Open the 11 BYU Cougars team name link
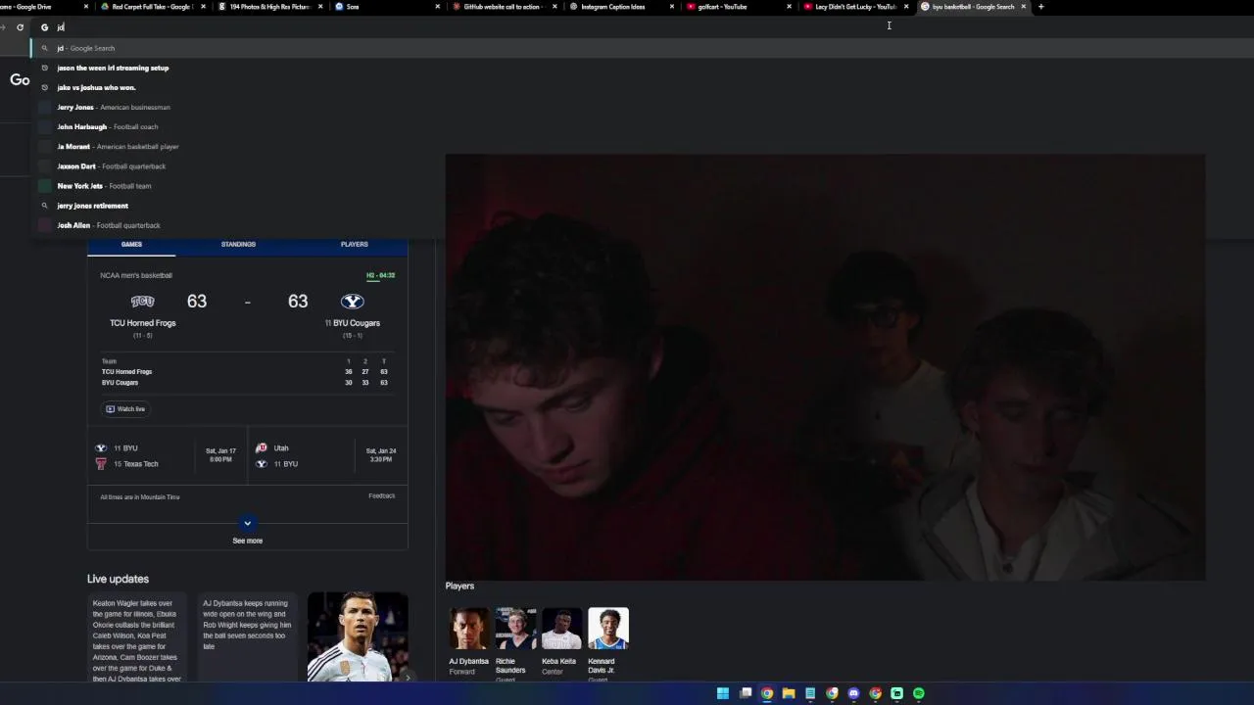This screenshot has width=1254, height=705. (353, 323)
